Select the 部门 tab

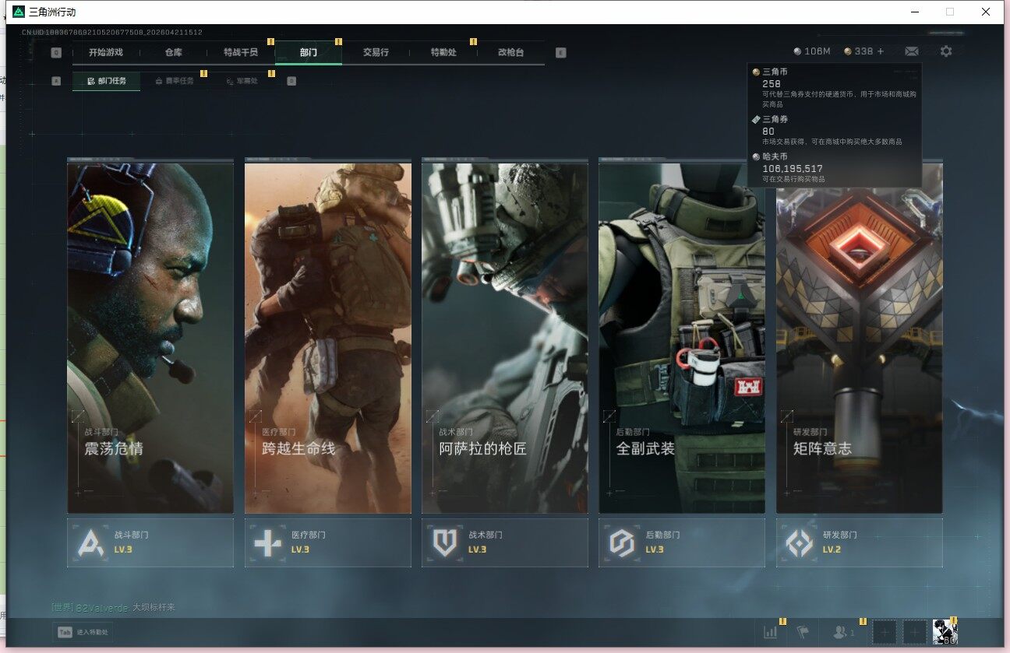click(309, 52)
